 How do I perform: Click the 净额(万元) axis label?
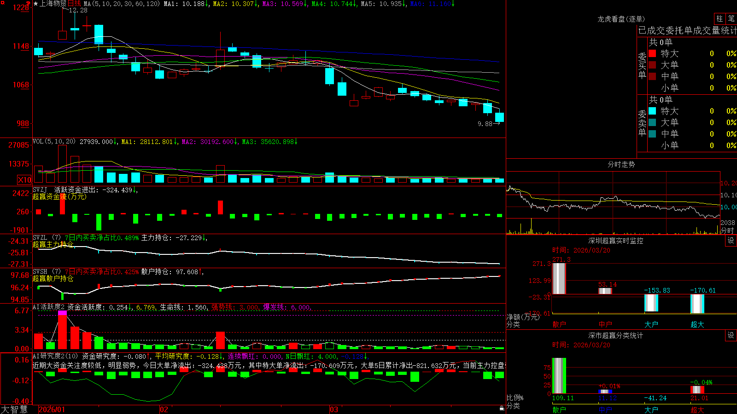click(x=523, y=317)
